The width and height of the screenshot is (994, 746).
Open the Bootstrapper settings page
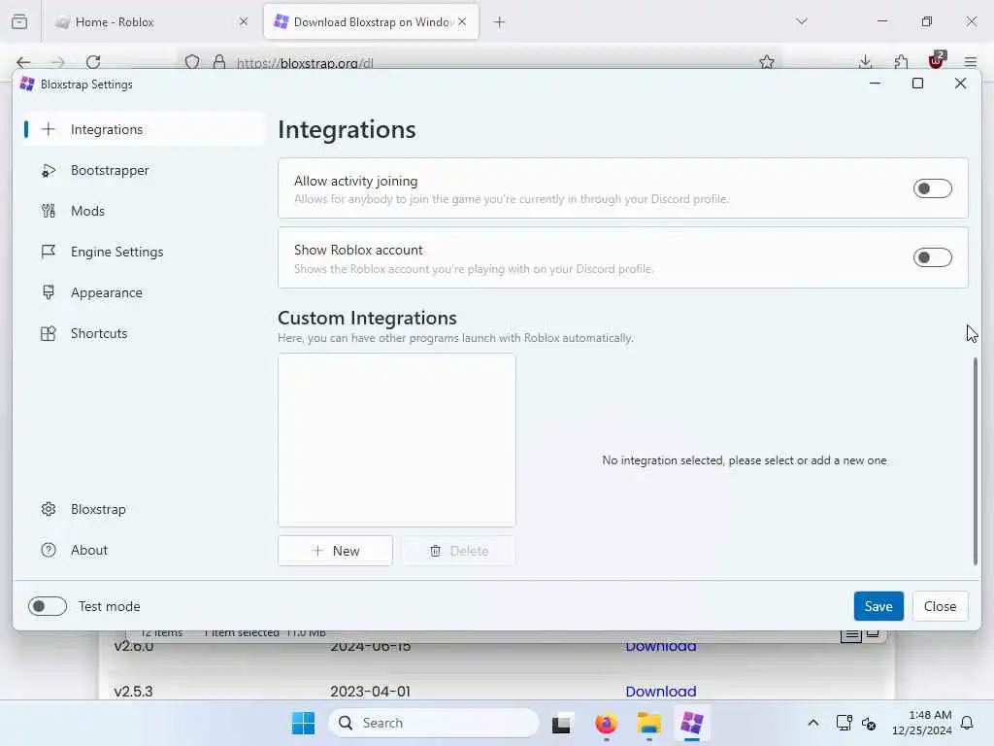pos(144,170)
